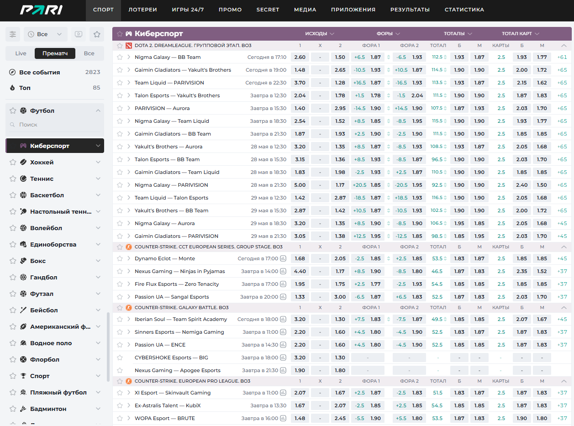Collapse the Футбол sidebar section

(98, 110)
